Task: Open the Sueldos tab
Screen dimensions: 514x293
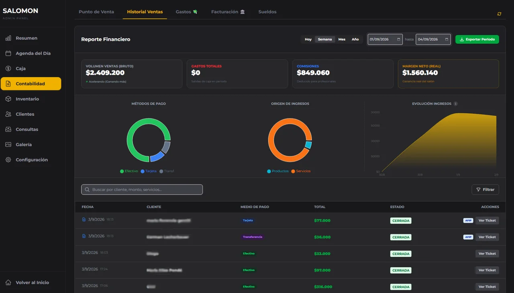Action: click(x=267, y=12)
